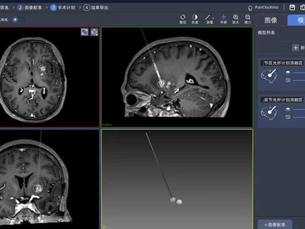Adjust opacity slider of first ablation model

[x=299, y=72]
